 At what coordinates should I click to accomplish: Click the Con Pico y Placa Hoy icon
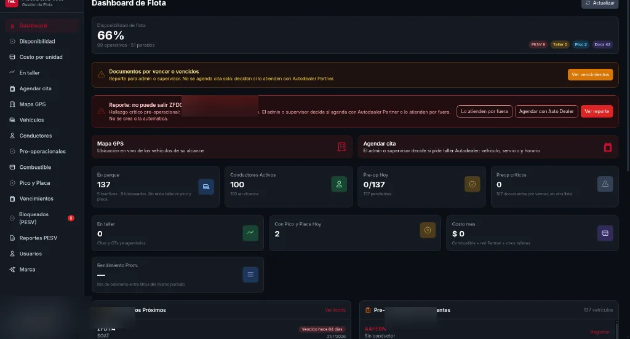tap(428, 230)
